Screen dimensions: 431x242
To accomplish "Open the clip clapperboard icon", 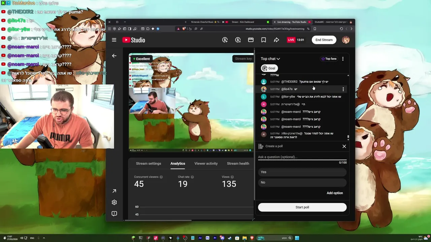I will 251,40.
